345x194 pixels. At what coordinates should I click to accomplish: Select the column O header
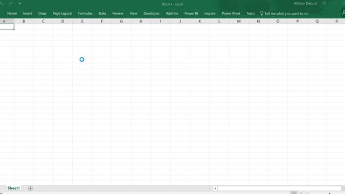(x=278, y=22)
